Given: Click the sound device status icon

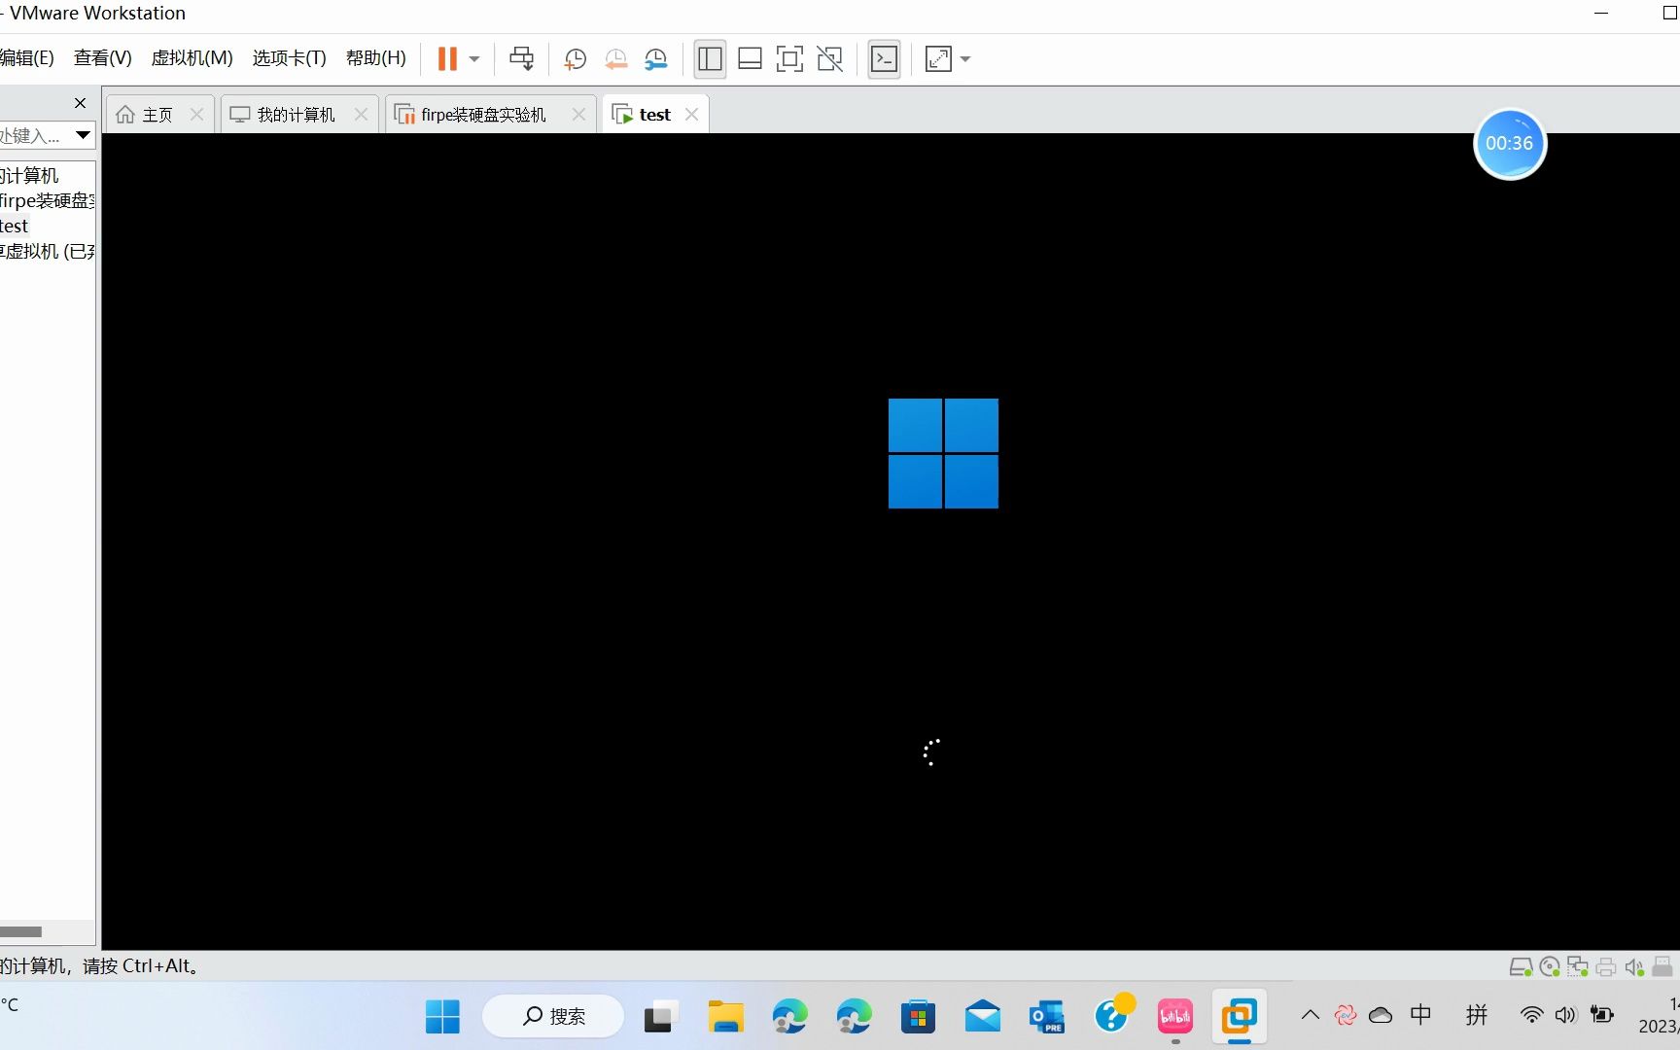Looking at the screenshot, I should tap(1633, 966).
